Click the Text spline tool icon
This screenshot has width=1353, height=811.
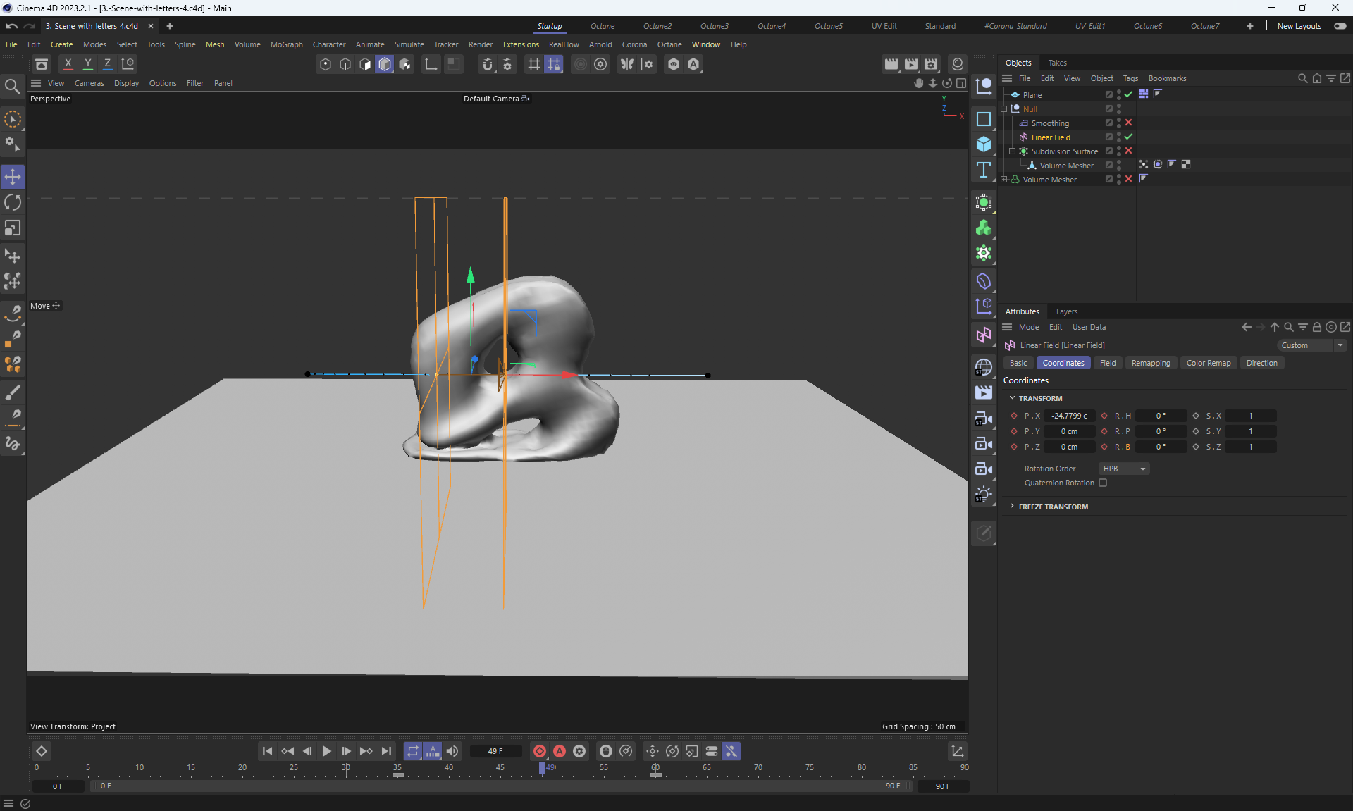coord(984,170)
